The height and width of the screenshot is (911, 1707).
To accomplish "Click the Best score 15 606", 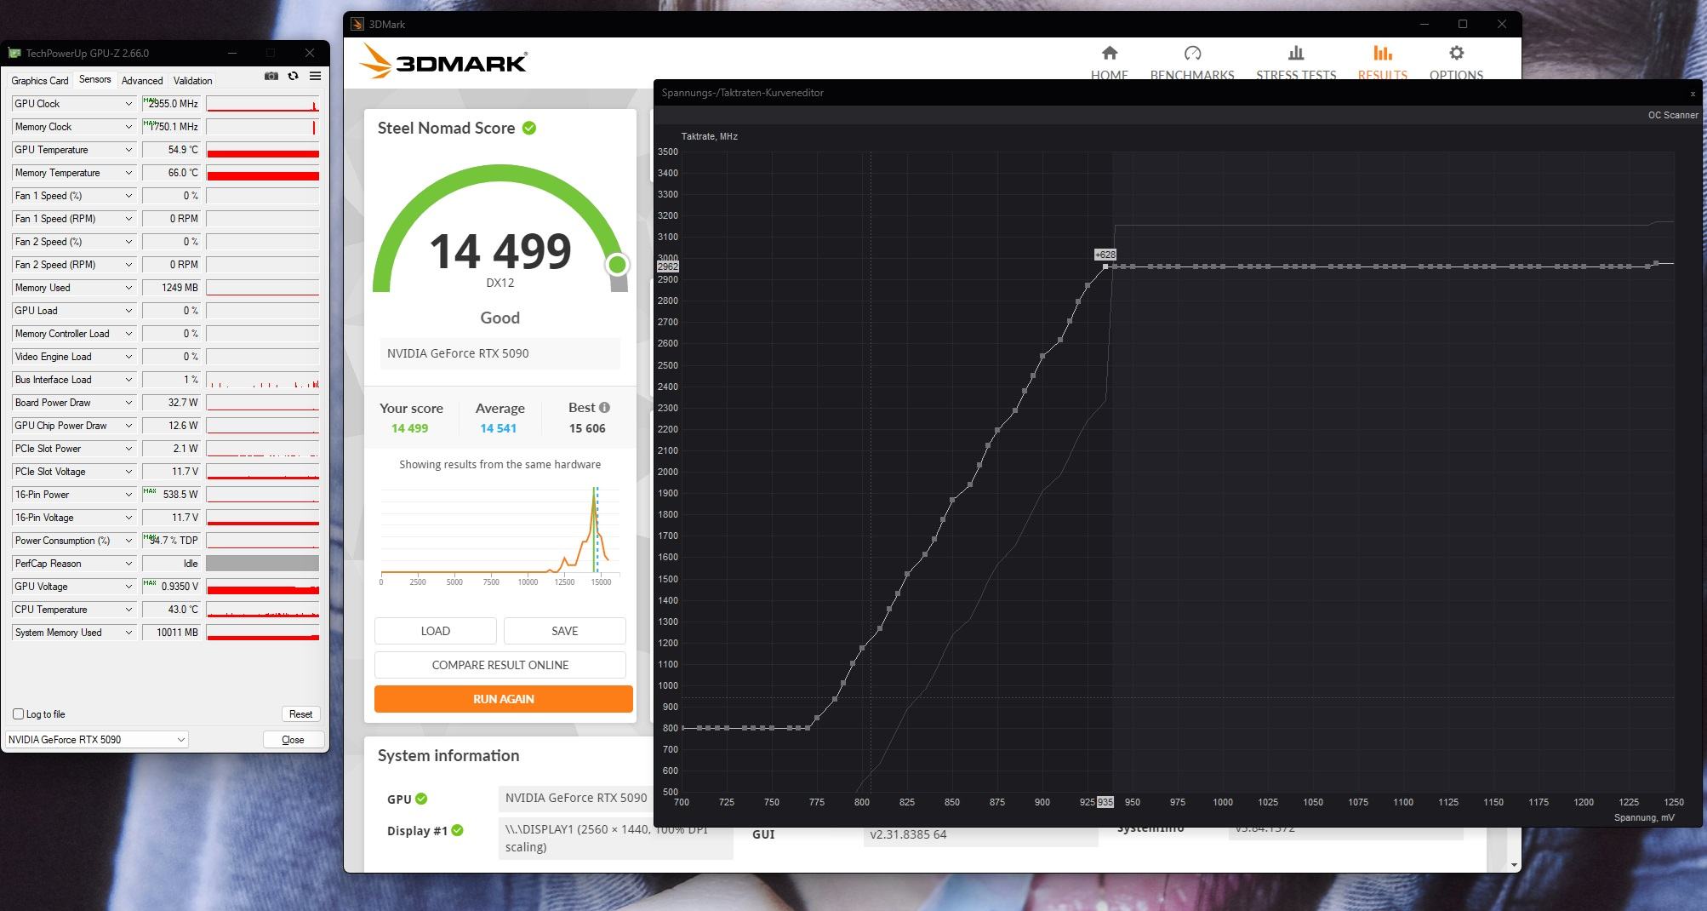I will tap(587, 428).
